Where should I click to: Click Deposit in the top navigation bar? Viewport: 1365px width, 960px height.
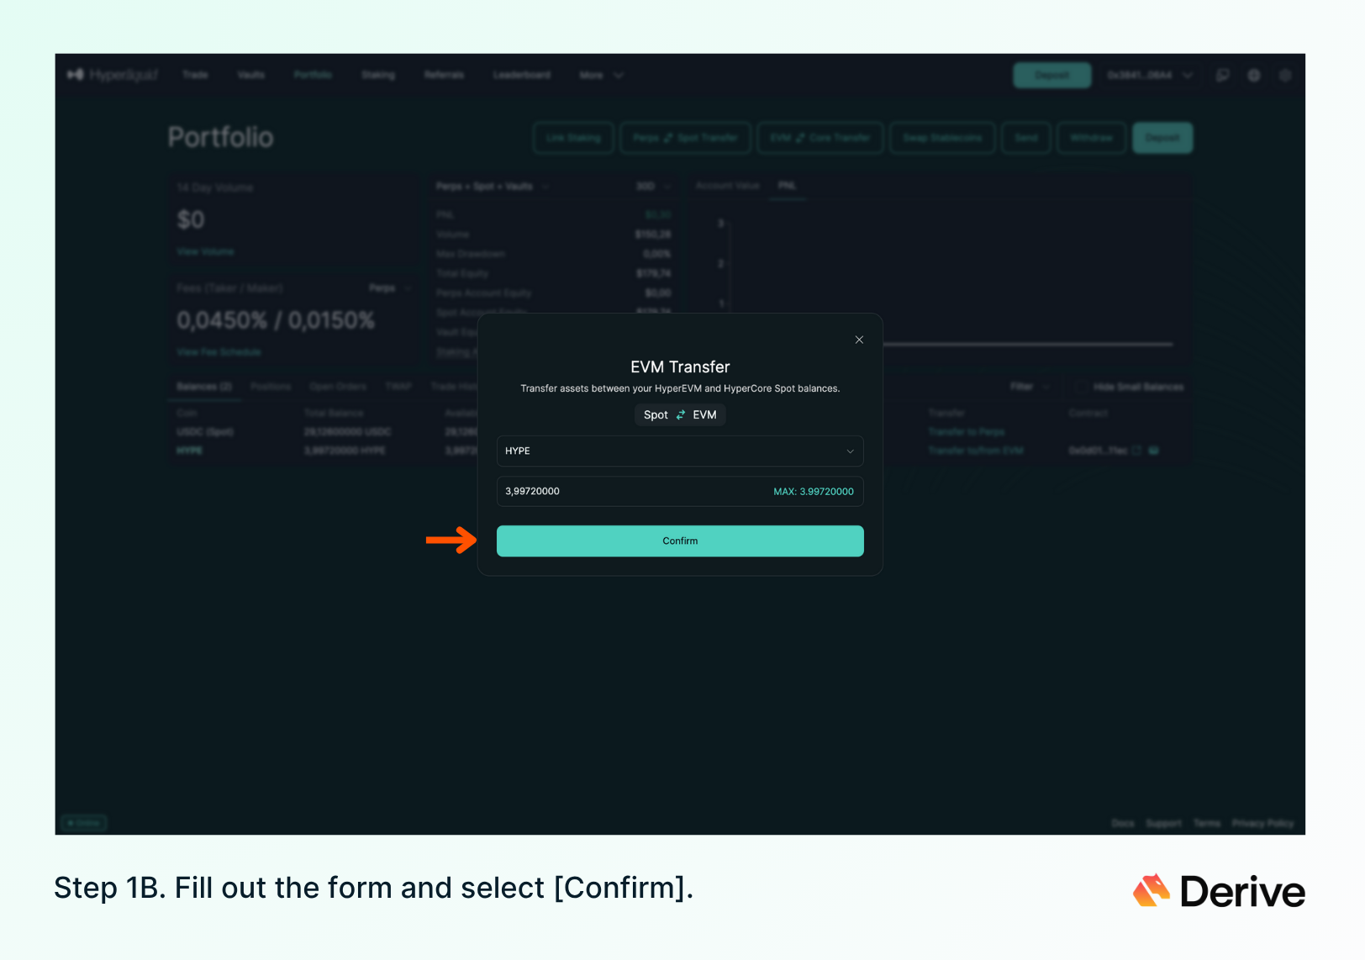[x=1052, y=75]
